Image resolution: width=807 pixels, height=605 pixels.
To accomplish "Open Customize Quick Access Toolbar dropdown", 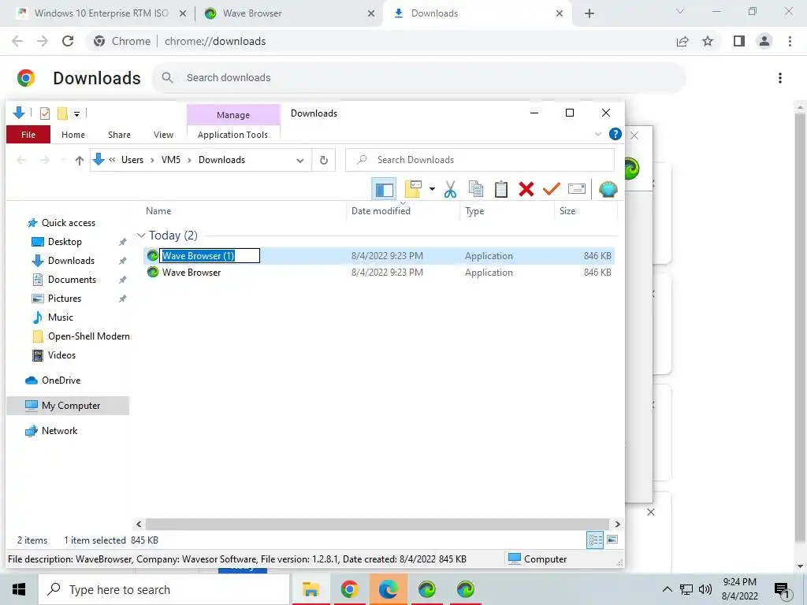I will coord(76,113).
